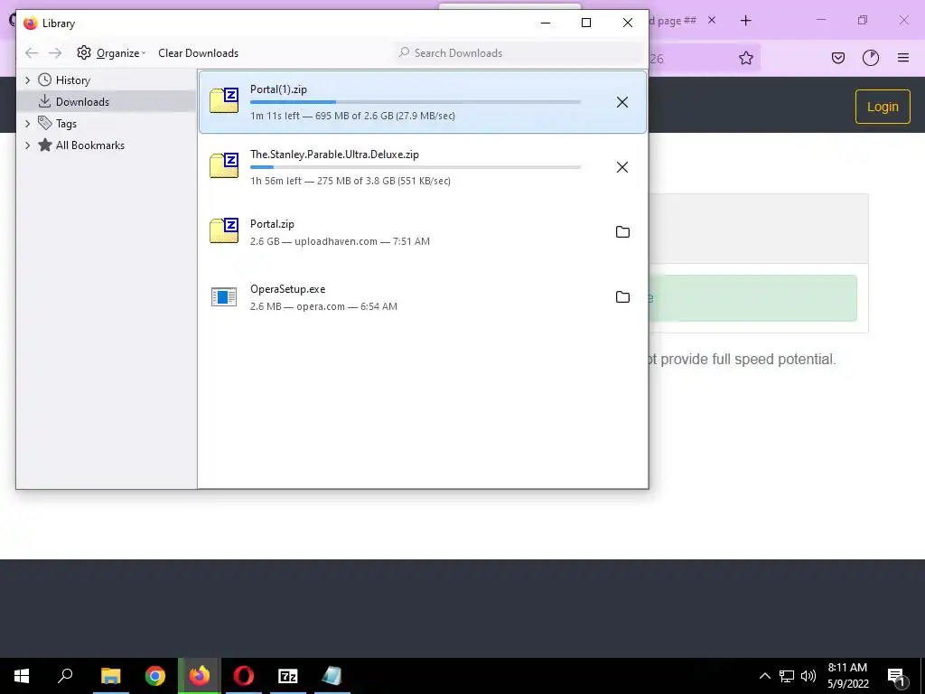Open Save to Pocket in Firefox toolbar

[x=838, y=58]
